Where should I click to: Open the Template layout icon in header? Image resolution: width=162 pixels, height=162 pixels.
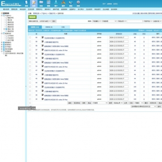(48, 2)
